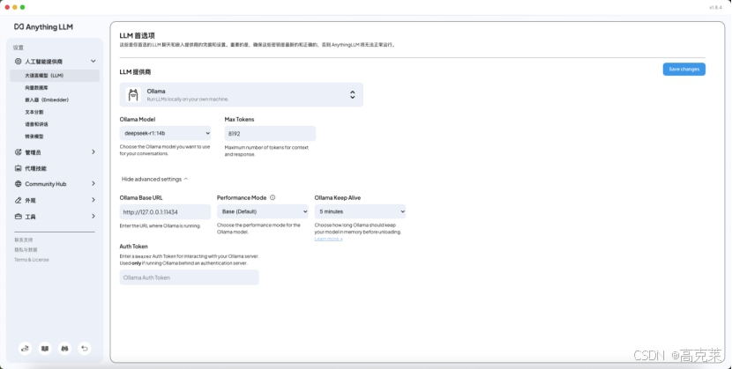
Task: Follow the Learn more link
Action: pyautogui.click(x=329, y=239)
